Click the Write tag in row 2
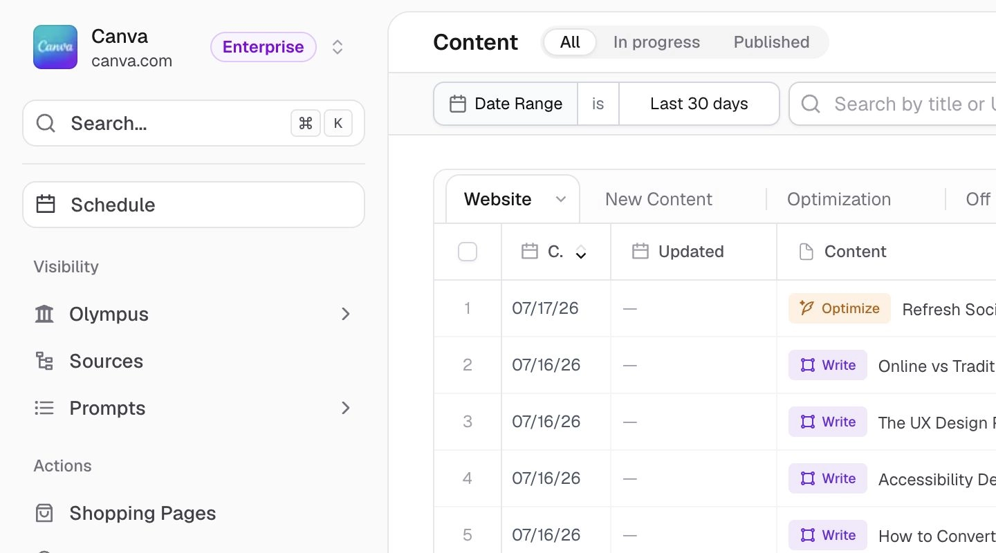996x553 pixels. [x=828, y=365]
